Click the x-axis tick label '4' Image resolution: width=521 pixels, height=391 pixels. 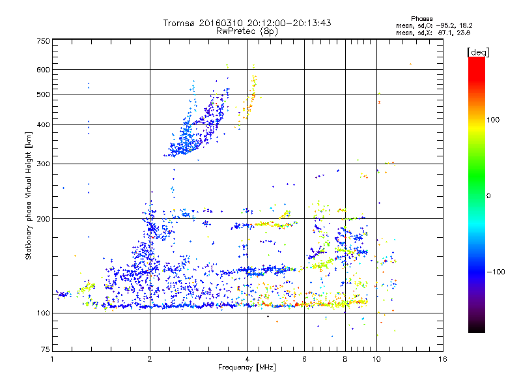click(247, 359)
